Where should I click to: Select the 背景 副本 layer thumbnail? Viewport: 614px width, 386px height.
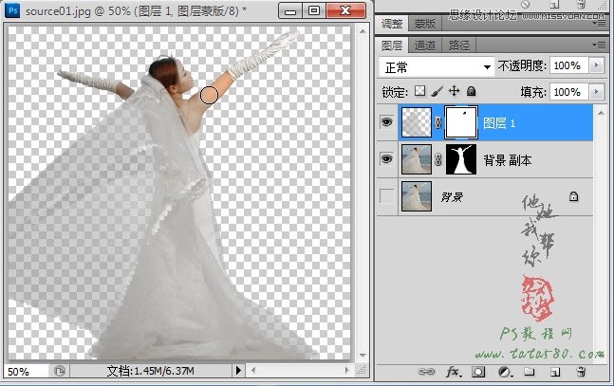point(417,159)
